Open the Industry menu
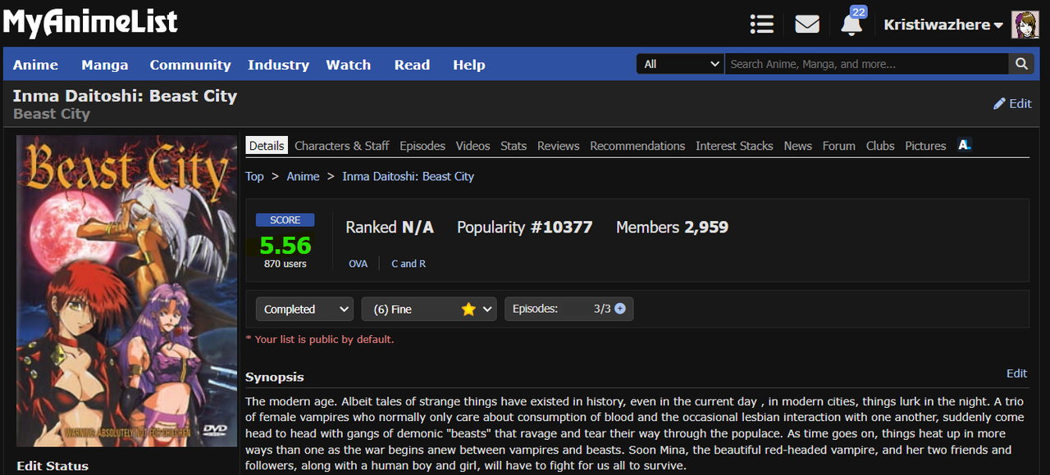1050x475 pixels. 278,65
